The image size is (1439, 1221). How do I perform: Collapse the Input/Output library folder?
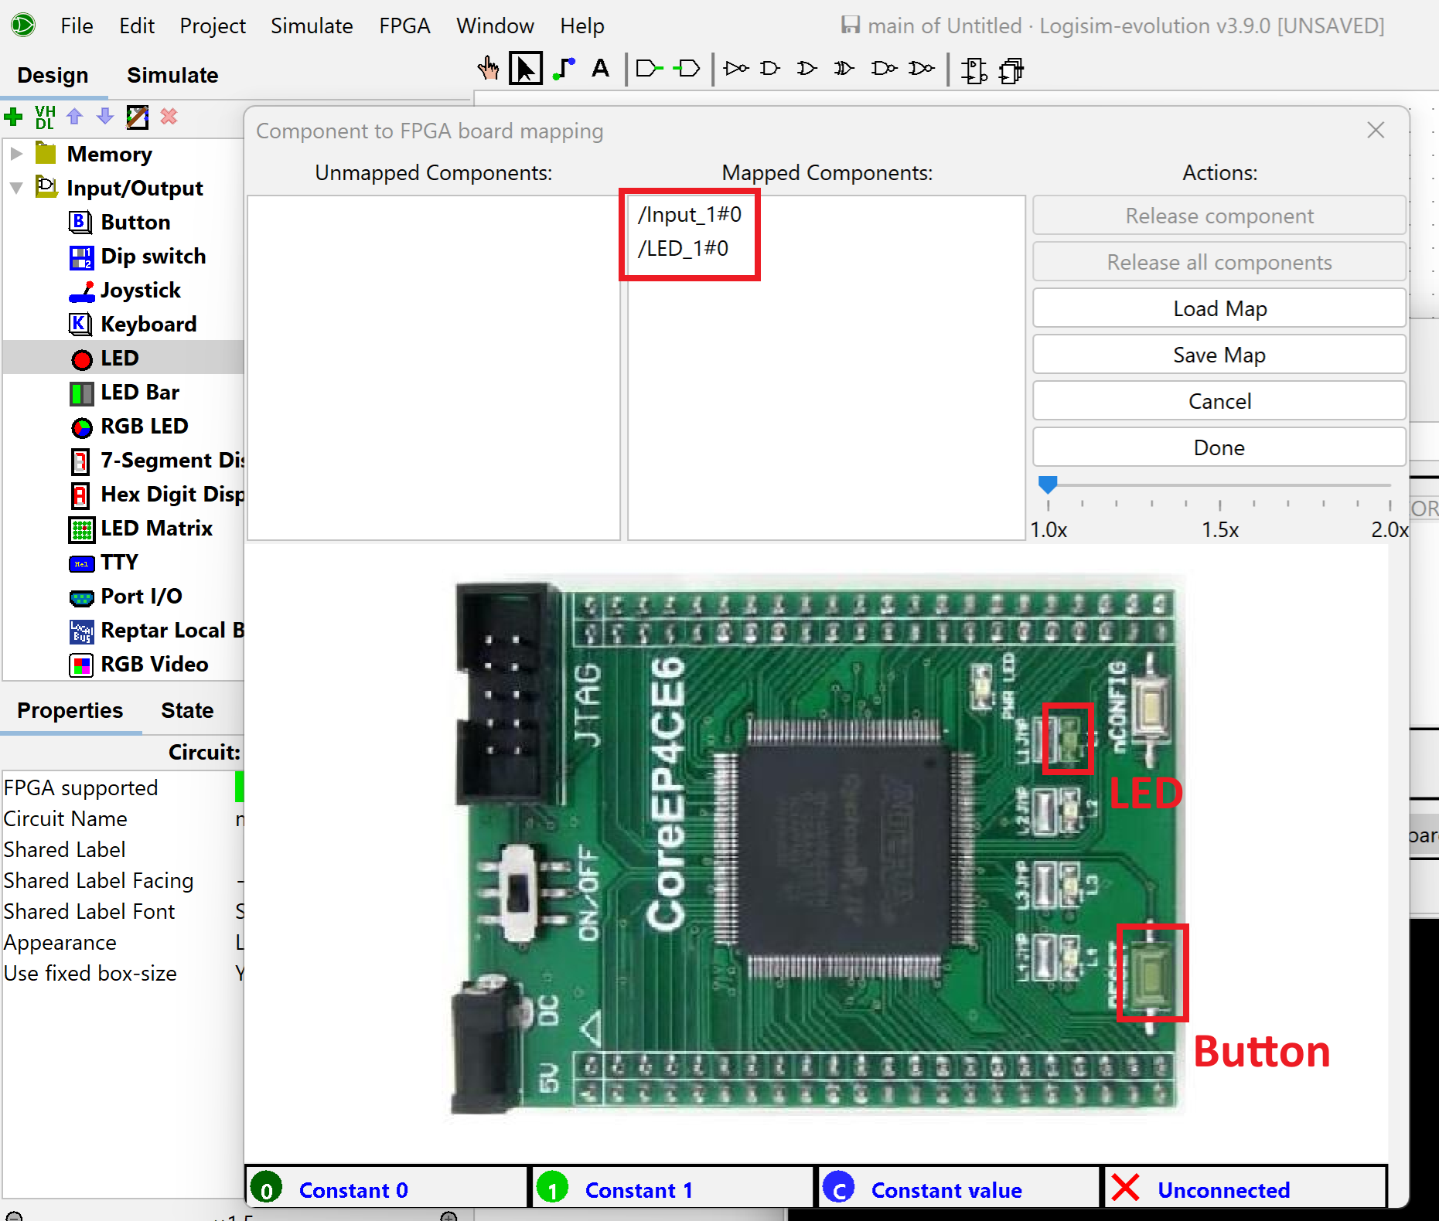(16, 188)
